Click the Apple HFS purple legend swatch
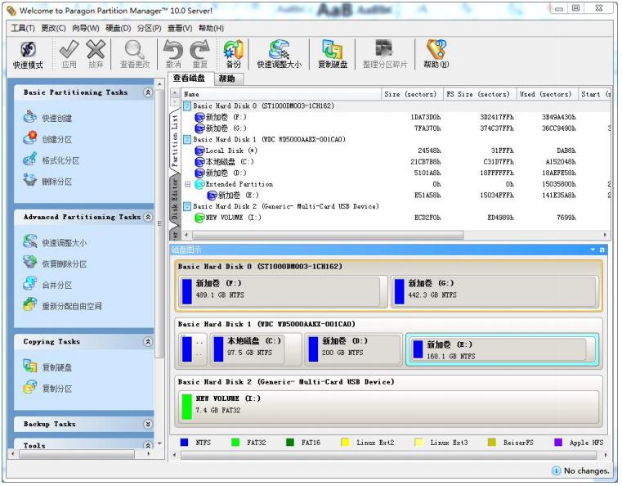Screen dimensions: 622x486 pos(558,443)
